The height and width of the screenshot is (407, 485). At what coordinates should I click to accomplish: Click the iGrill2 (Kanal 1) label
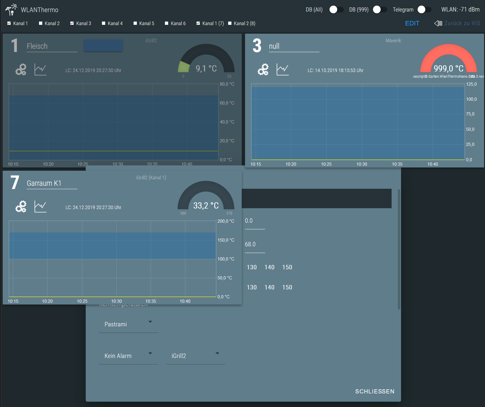coord(151,178)
